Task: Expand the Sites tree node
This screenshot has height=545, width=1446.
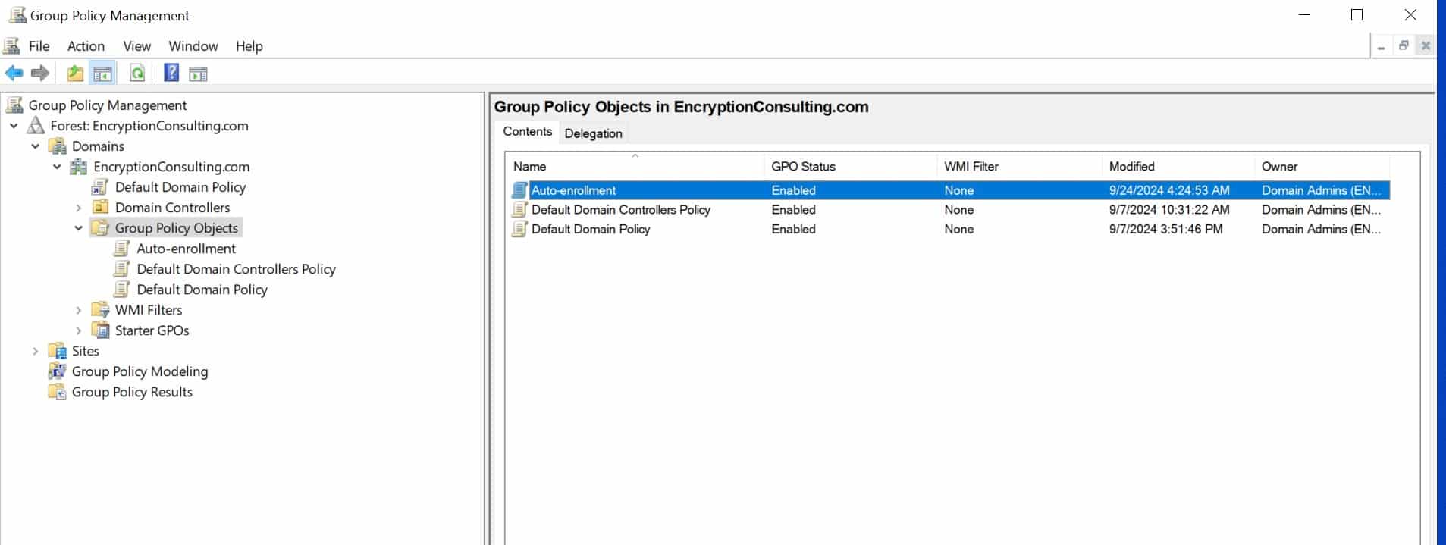Action: coord(35,351)
